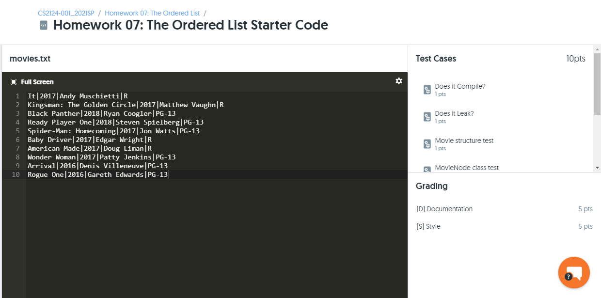Place cursor on the Baby Driver line
This screenshot has width=601, height=298.
[90, 140]
